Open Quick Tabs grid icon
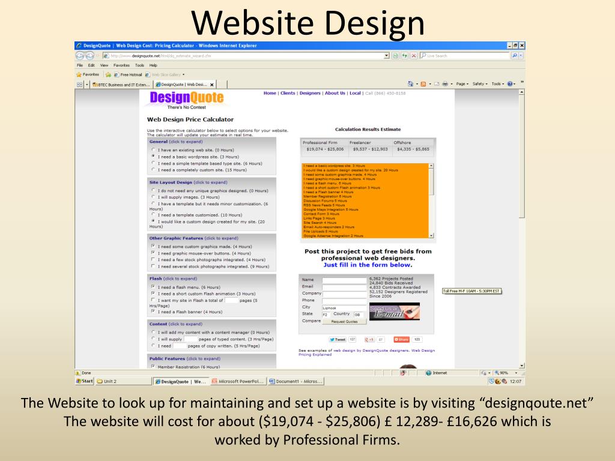 click(x=80, y=84)
